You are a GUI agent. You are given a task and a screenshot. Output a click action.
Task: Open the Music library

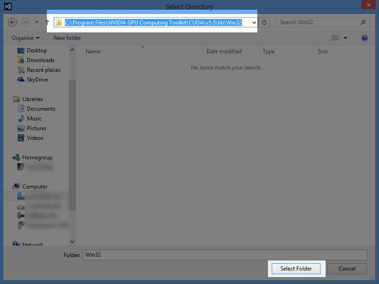pyautogui.click(x=34, y=119)
